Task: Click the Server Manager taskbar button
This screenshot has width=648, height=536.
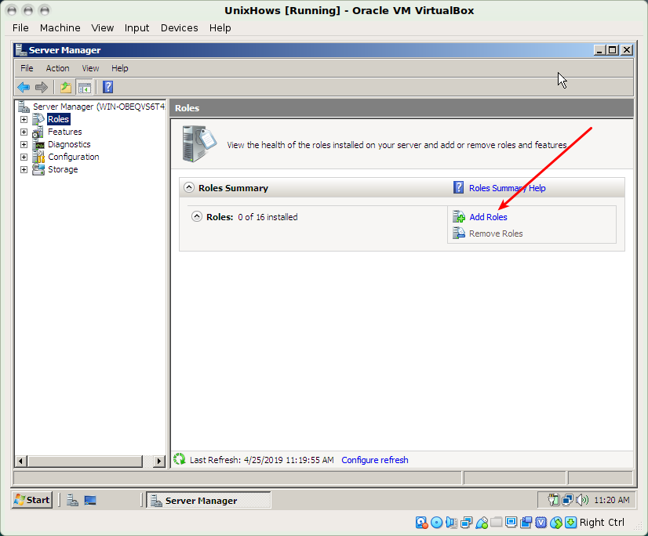Action: (x=209, y=500)
